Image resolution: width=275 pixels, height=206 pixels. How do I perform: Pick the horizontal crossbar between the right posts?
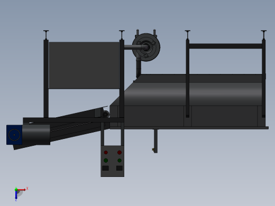point(225,46)
